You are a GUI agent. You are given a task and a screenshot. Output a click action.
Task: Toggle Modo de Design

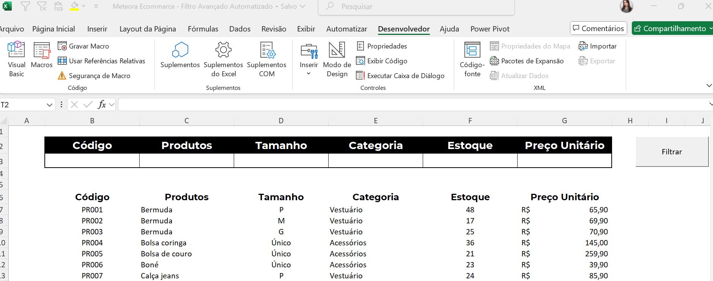[x=337, y=59]
